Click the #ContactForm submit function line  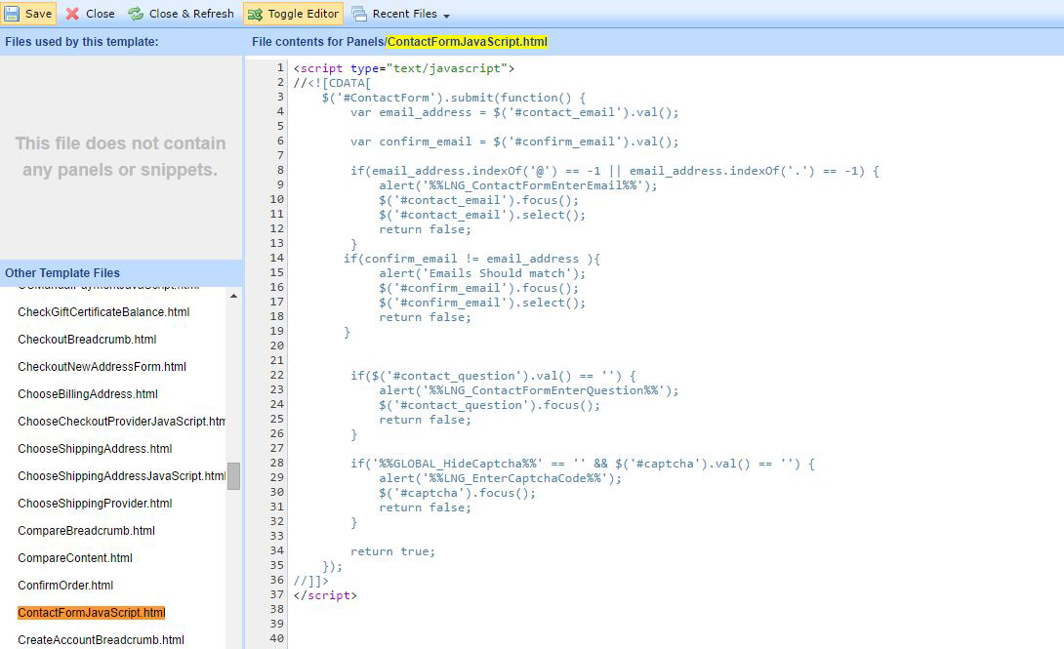(x=453, y=98)
